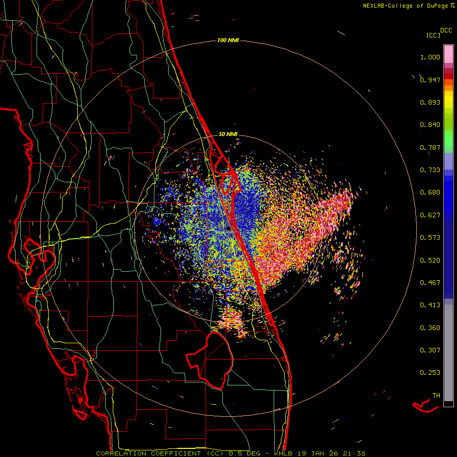Click the 21:38 timestamp in caption
Image resolution: width=457 pixels, height=457 pixels.
[x=354, y=453]
